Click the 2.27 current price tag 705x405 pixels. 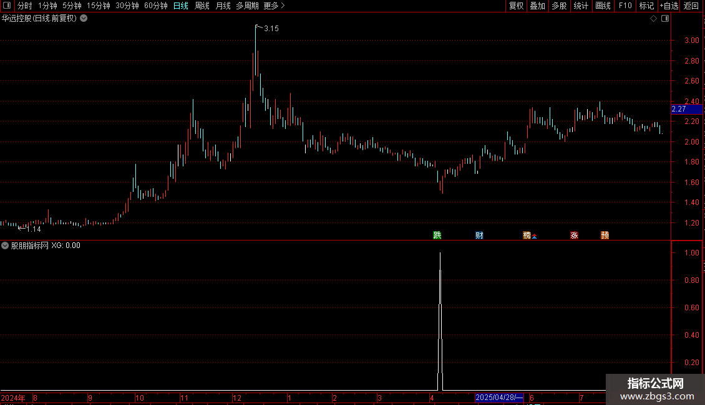(x=686, y=109)
